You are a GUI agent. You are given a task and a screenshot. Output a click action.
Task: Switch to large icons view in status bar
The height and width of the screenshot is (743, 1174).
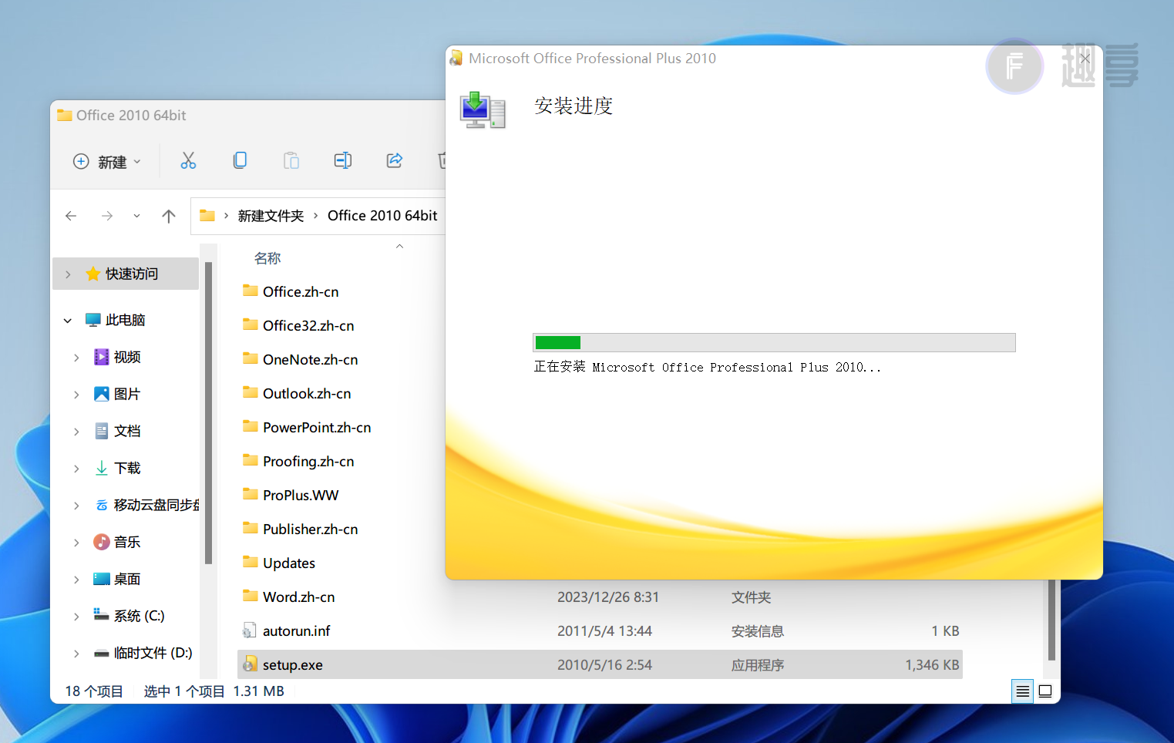(1045, 691)
